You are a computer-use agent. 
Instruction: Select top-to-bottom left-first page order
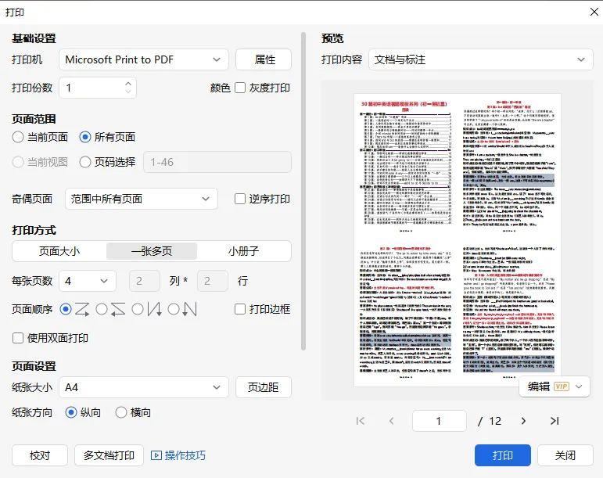138,309
